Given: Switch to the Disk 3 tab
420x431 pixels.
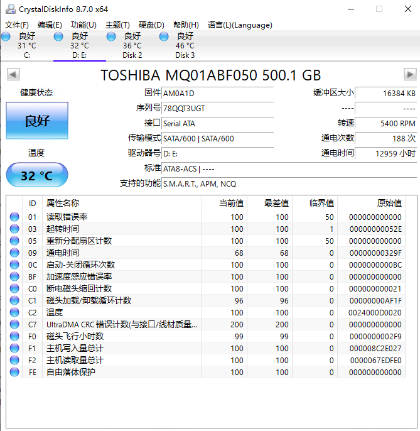Looking at the screenshot, I should click(185, 46).
